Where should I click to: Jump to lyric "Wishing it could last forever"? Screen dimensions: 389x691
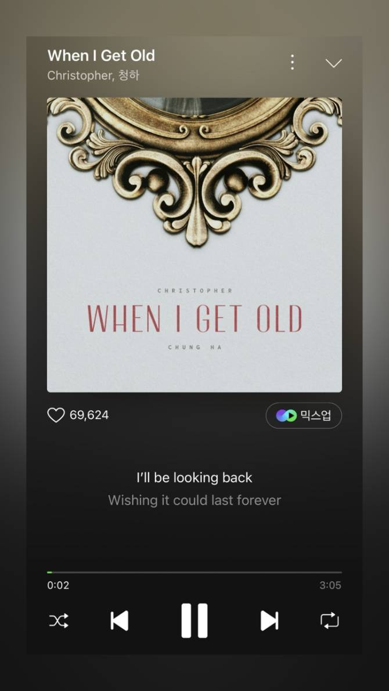195,500
